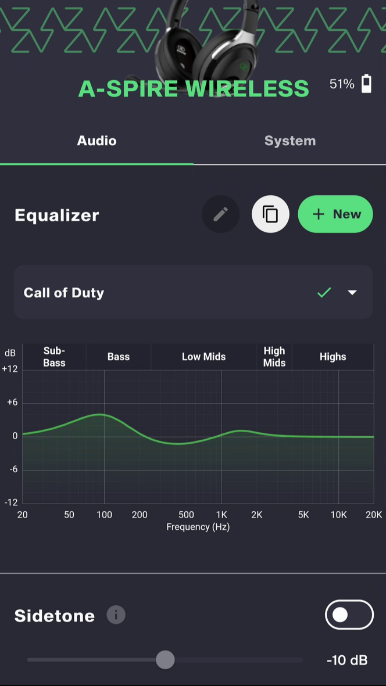Click the Frequency (Hz) axis label

pyautogui.click(x=198, y=527)
